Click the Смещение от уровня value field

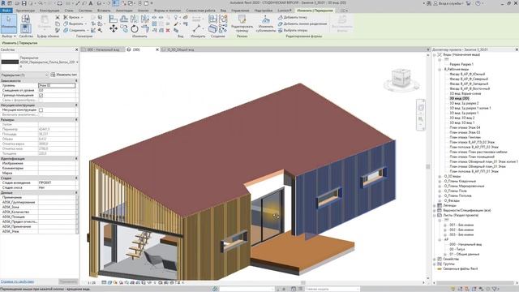[57, 90]
